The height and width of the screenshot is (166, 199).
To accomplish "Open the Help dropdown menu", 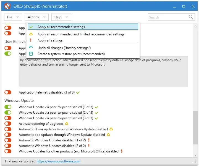I will coord(61,17).
